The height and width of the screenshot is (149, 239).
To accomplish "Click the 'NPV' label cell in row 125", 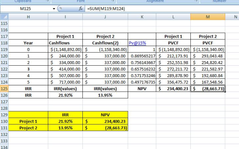I will click(142, 89).
